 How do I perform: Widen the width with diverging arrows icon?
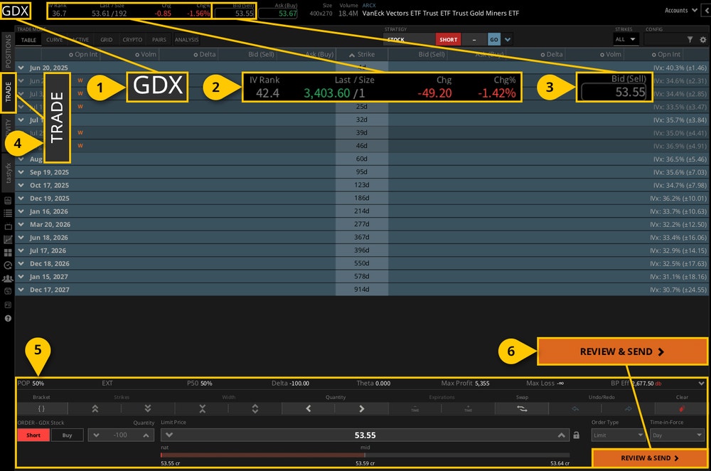click(x=255, y=408)
